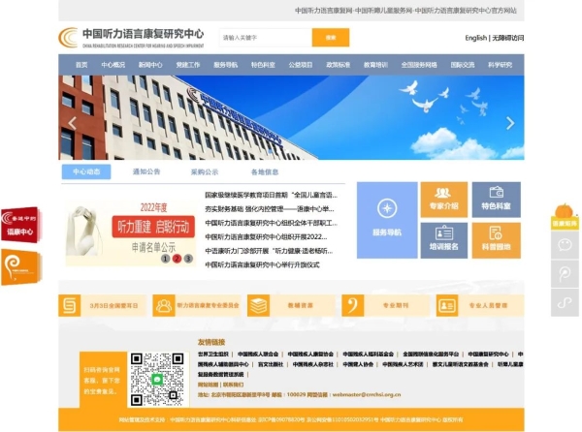This screenshot has height=432, width=582.
Task: Open news about 组织全体干部职工
Action: (x=271, y=223)
